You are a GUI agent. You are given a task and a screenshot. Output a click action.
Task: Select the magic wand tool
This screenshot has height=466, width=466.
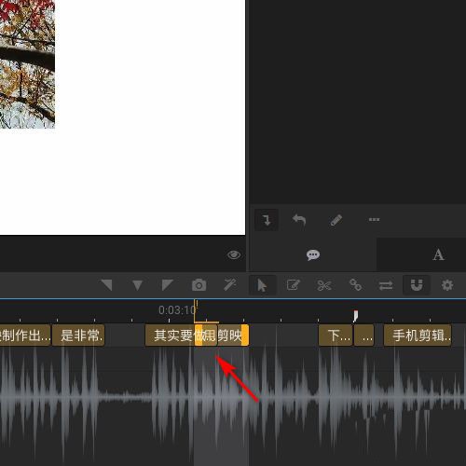coord(230,285)
